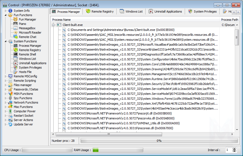Open the Hosts File icon
243x156 pixels.
[x=16, y=72]
